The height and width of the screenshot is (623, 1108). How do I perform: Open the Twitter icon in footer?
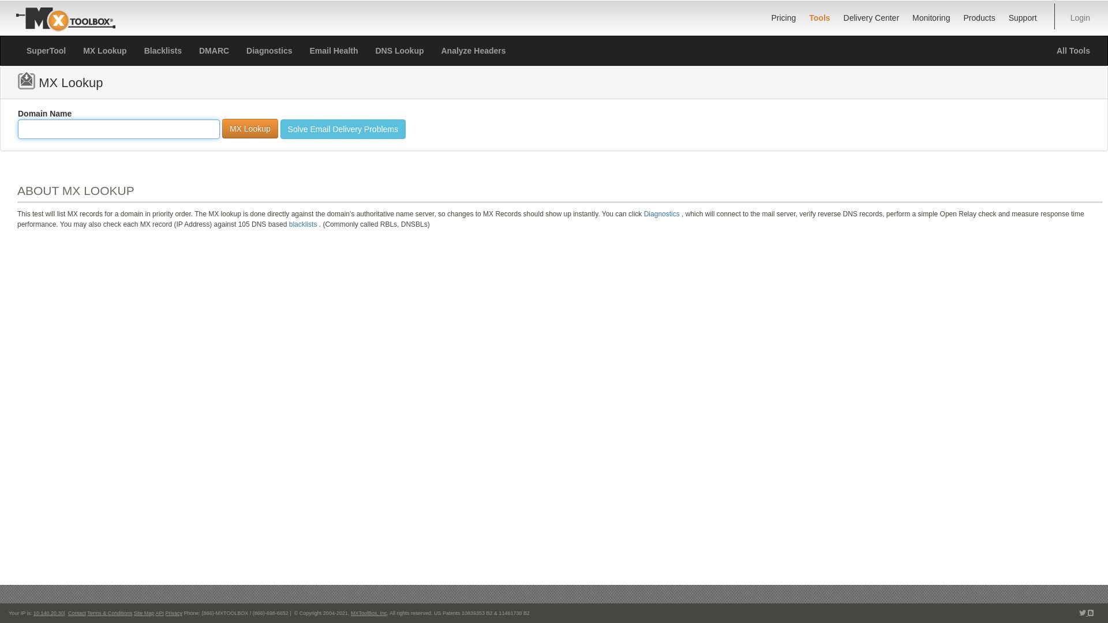coord(1083,613)
